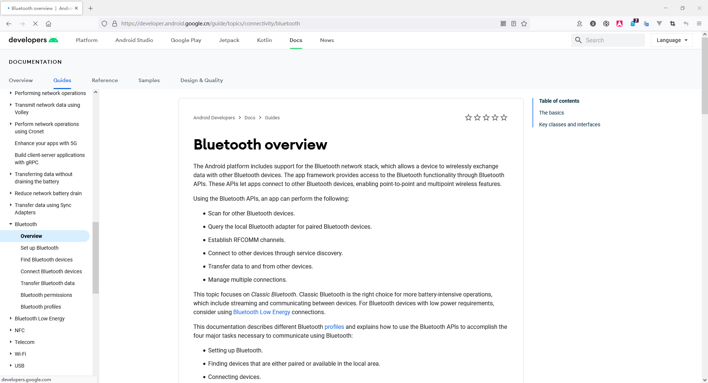The height and width of the screenshot is (383, 708).
Task: Click the sidebar scroll up arrow
Action: pos(96,92)
